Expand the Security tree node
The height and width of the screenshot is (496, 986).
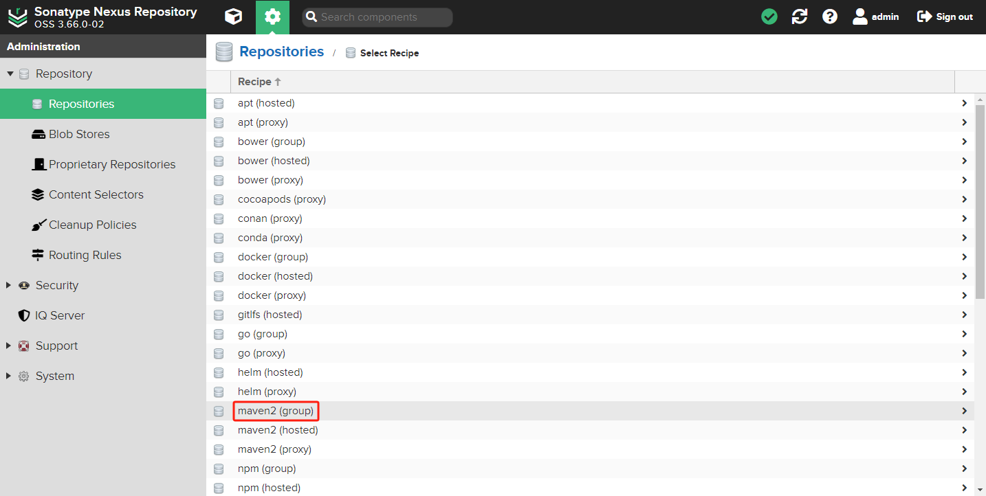click(9, 285)
